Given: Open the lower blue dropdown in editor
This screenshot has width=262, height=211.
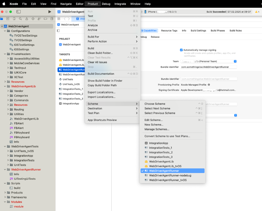Looking at the screenshot, I should click(x=235, y=115).
